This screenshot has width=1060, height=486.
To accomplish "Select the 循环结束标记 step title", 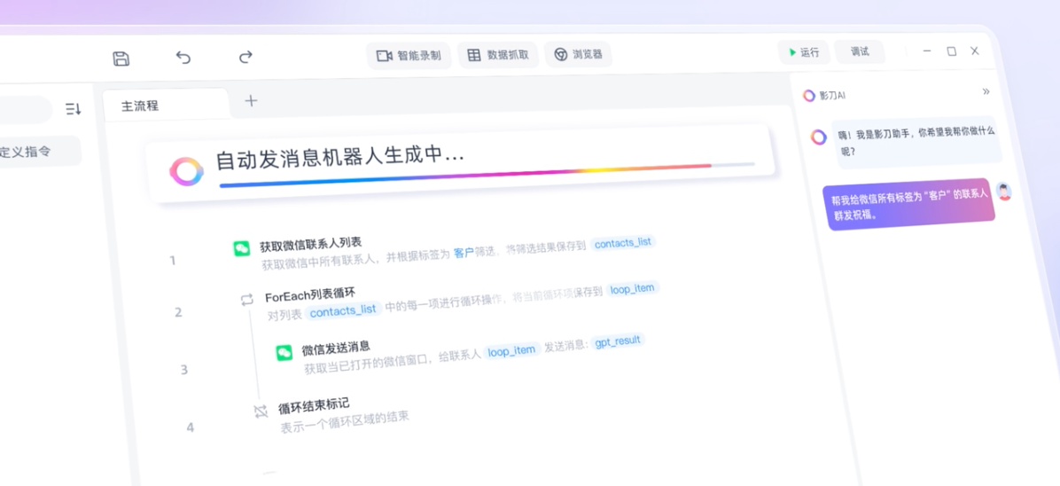I will pos(314,407).
